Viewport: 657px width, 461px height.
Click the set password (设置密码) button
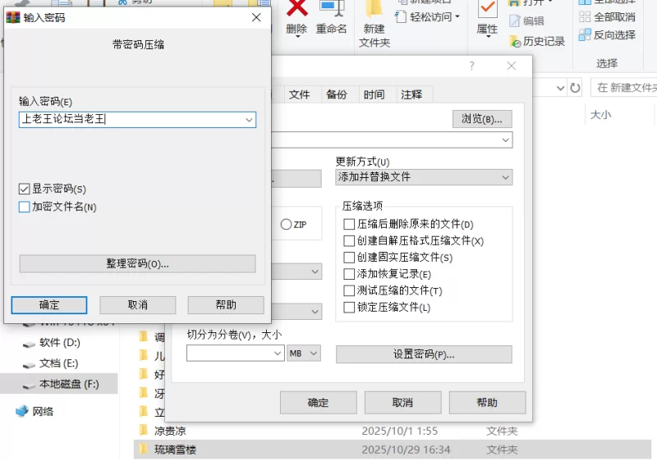point(424,354)
